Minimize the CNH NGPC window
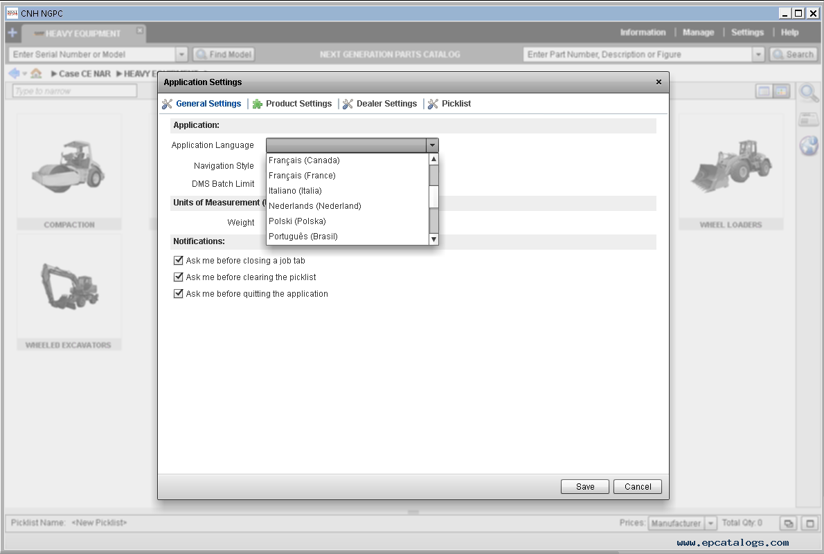 (x=785, y=13)
